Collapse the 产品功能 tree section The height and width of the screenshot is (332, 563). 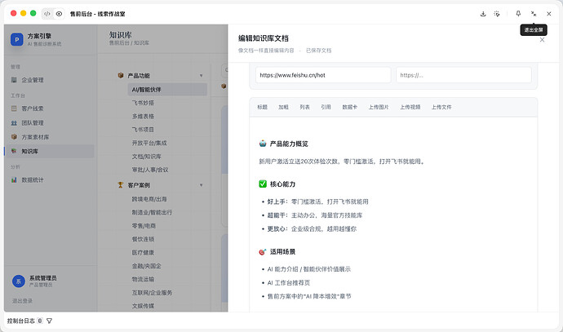tap(201, 76)
